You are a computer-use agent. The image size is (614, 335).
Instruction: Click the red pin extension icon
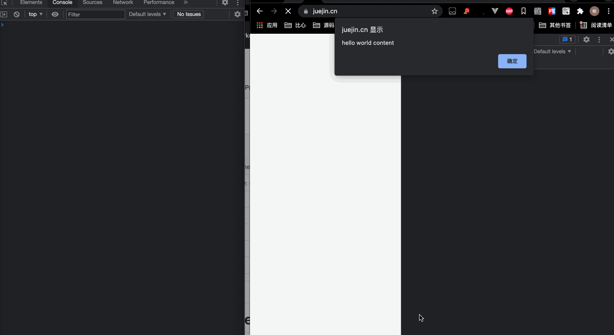(467, 11)
